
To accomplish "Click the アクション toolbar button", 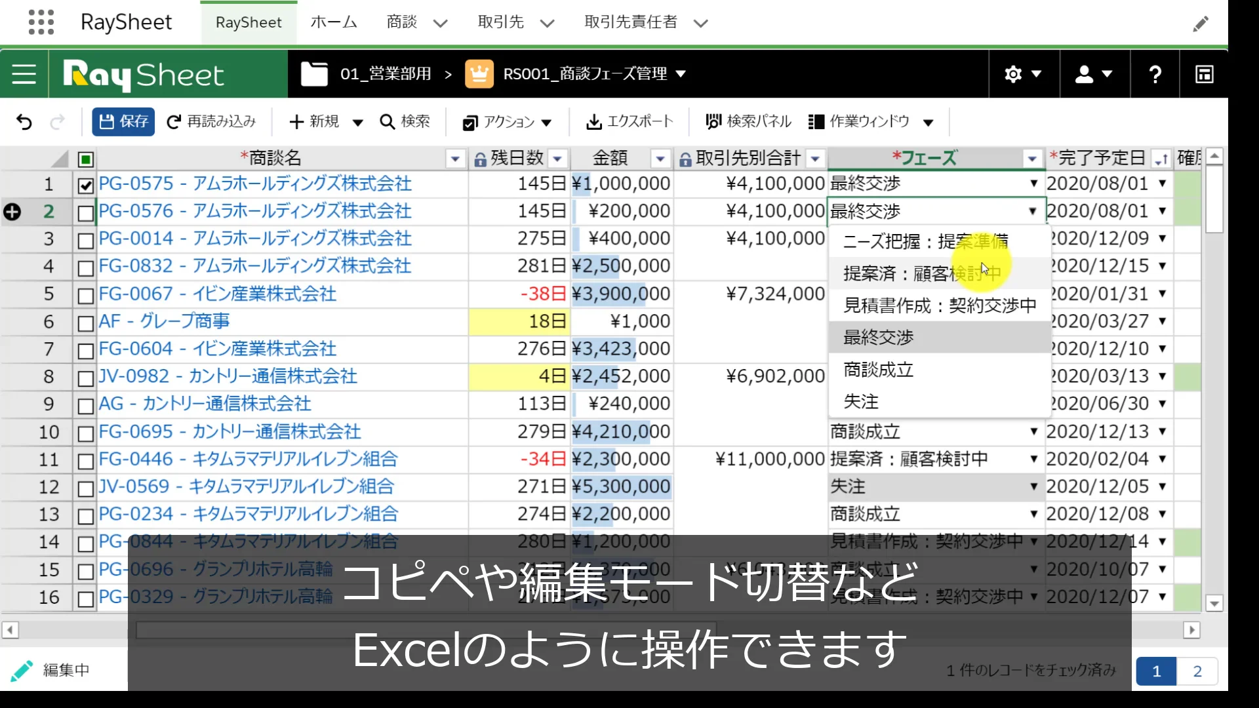I will coord(507,123).
